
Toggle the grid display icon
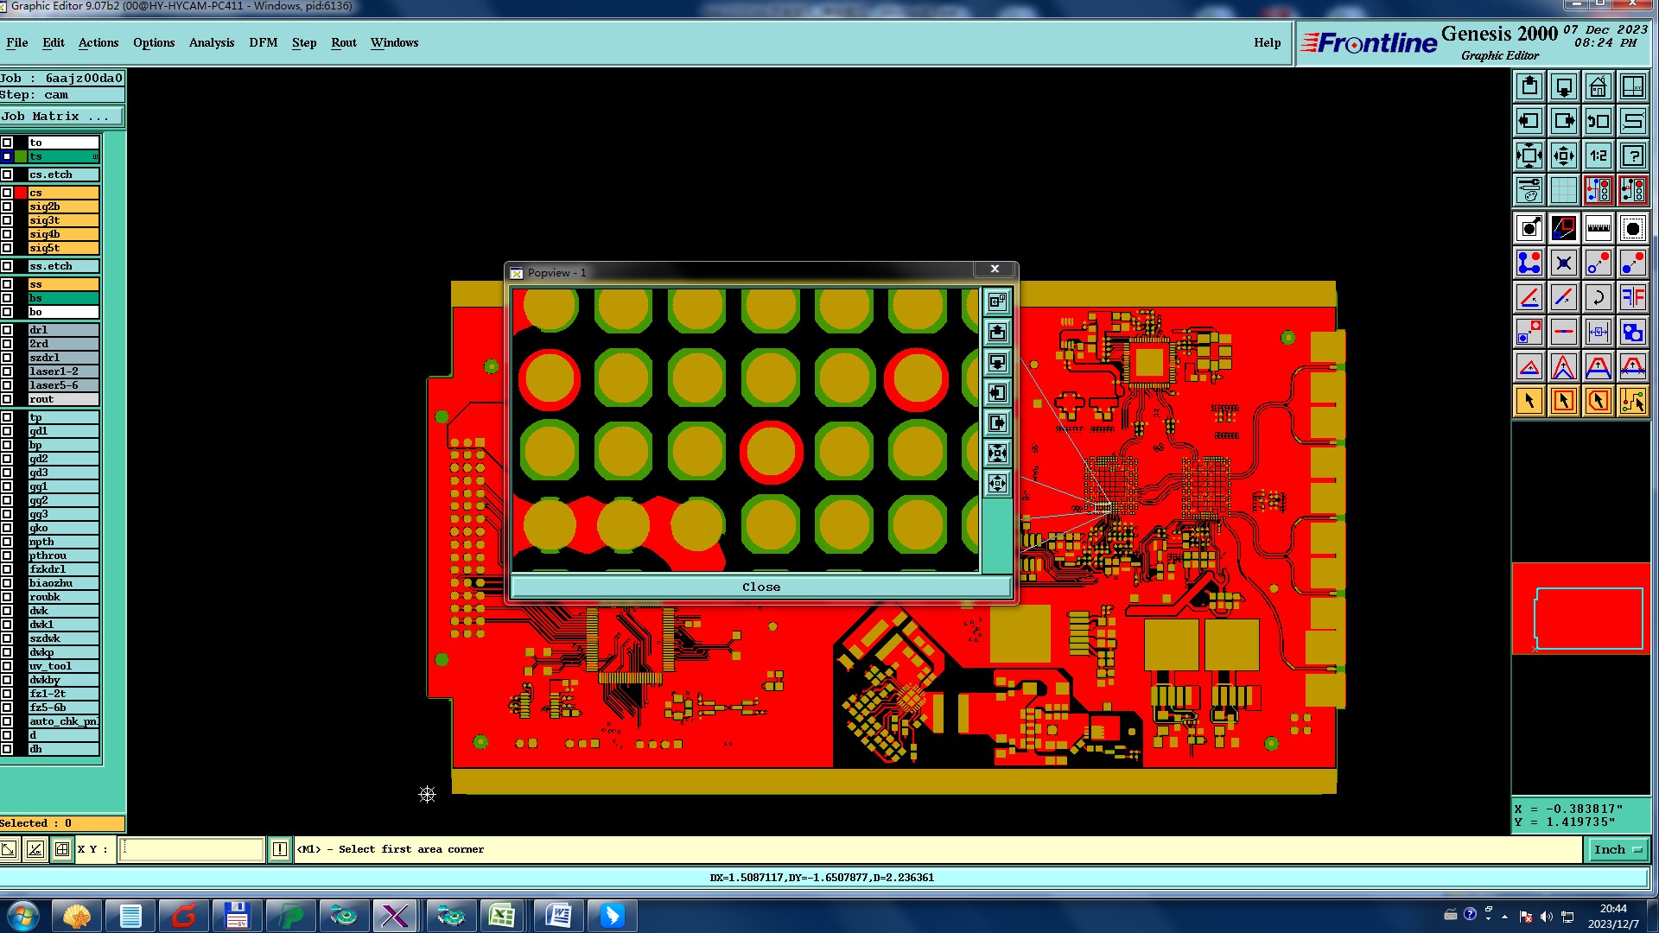click(x=1563, y=190)
